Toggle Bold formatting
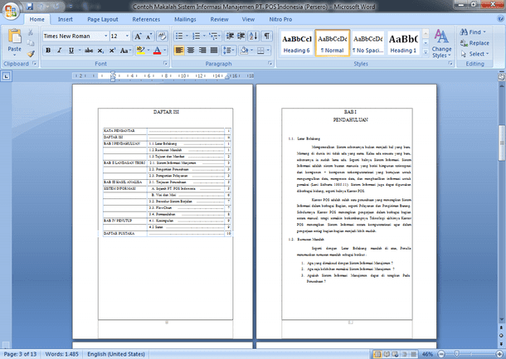506x359 pixels. pyautogui.click(x=48, y=51)
